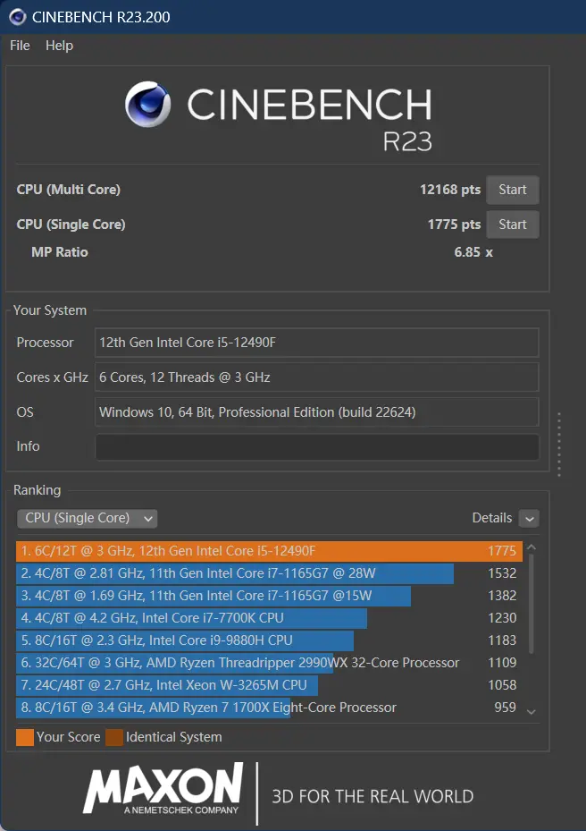Open the Help menu
The width and height of the screenshot is (586, 831).
[59, 46]
